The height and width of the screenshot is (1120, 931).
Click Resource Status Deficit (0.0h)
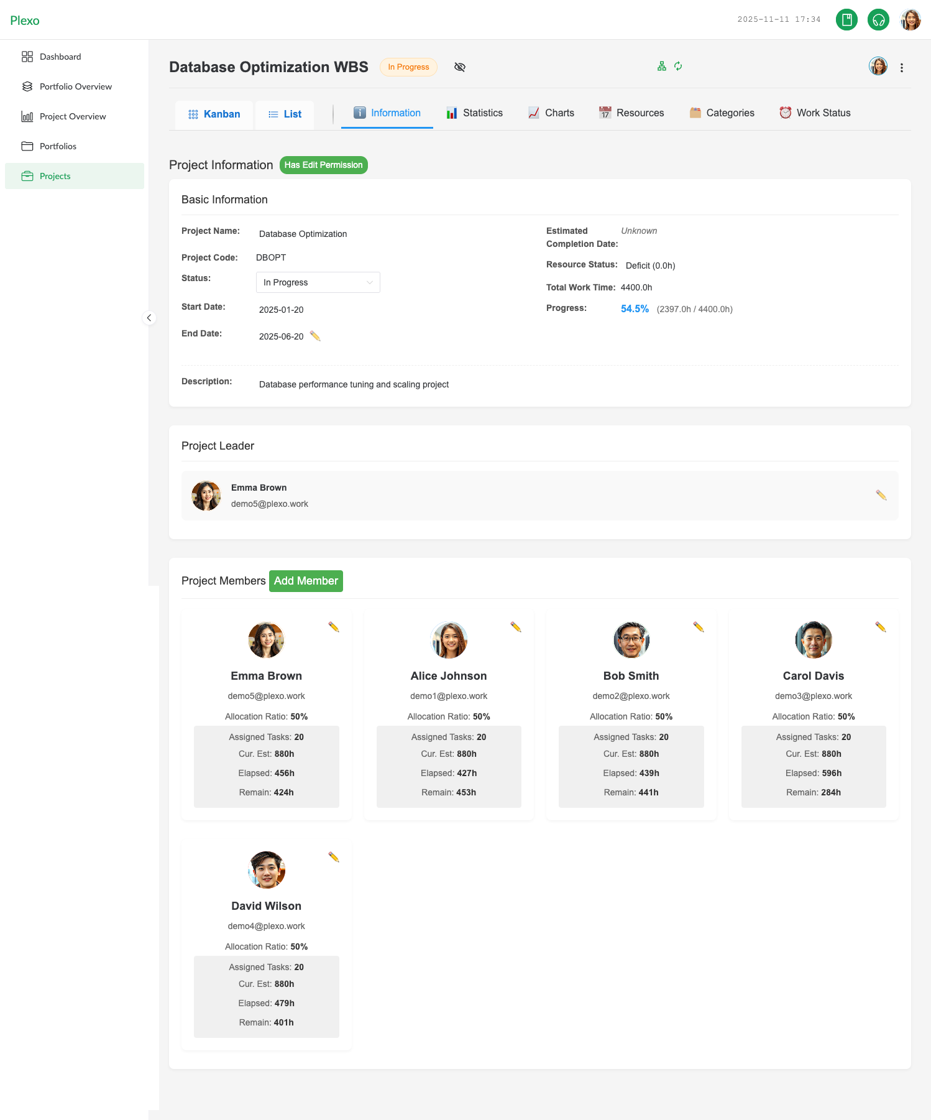(650, 266)
